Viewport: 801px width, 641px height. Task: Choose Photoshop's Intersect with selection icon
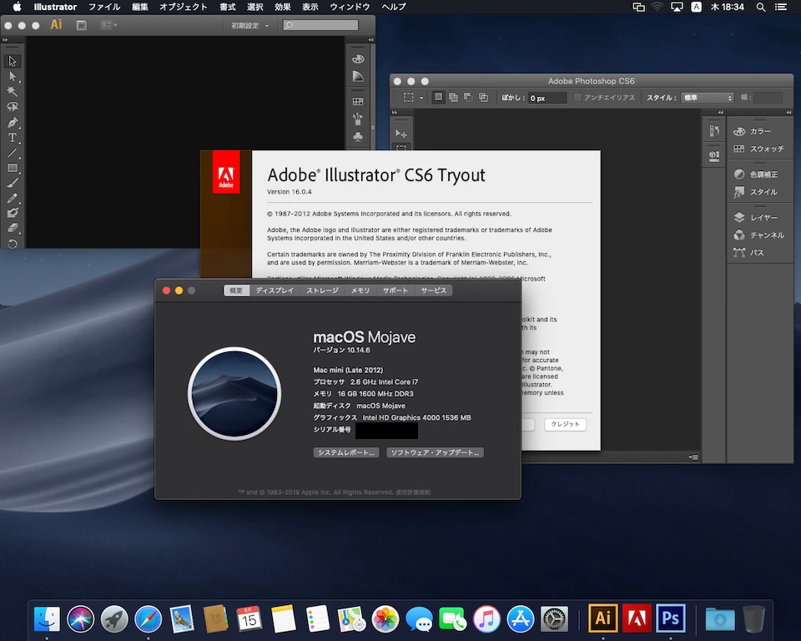pos(483,97)
